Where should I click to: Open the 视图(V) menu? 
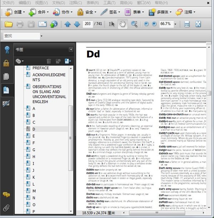[41, 2]
